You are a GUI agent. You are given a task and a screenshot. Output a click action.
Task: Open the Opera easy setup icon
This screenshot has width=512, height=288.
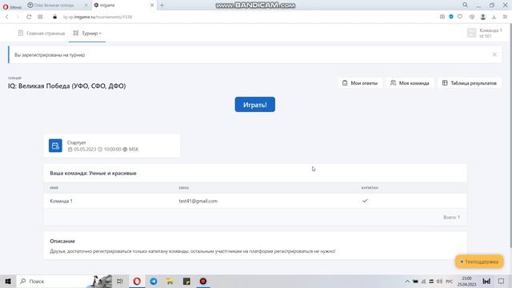point(505,17)
